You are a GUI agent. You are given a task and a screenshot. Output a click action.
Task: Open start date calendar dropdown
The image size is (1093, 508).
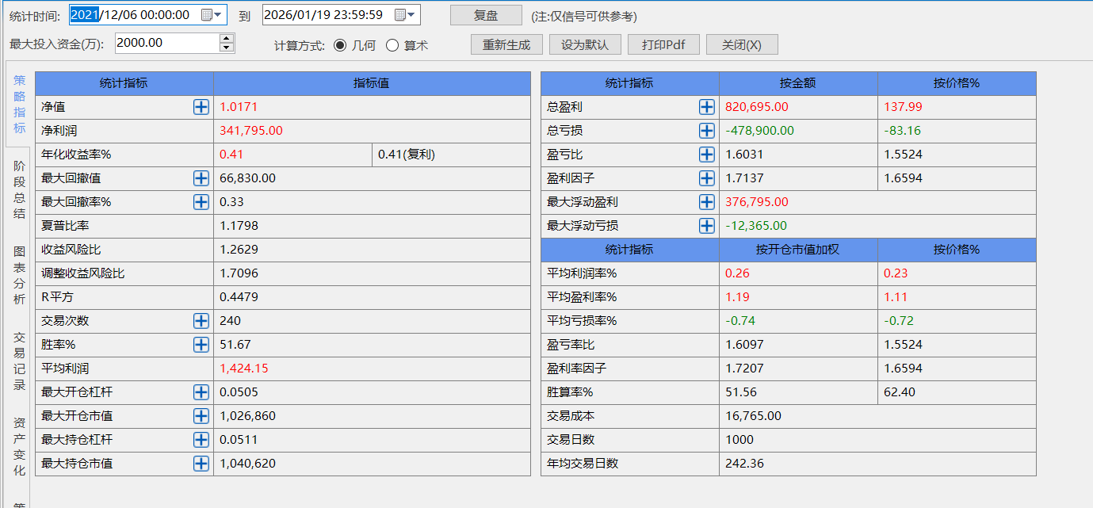(x=211, y=15)
